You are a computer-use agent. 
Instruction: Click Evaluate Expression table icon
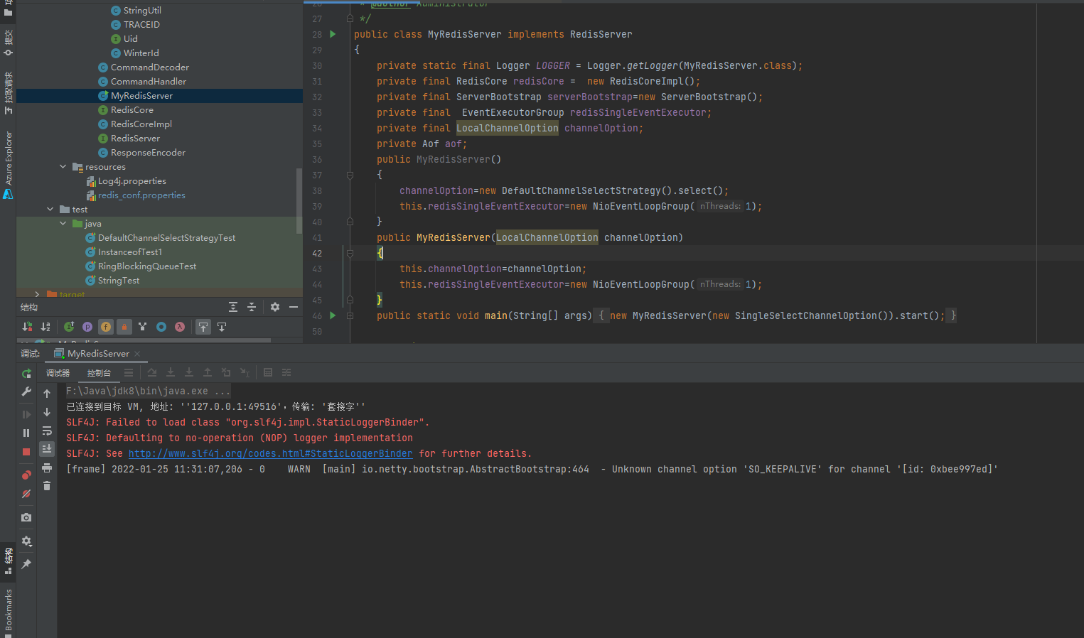click(x=268, y=372)
